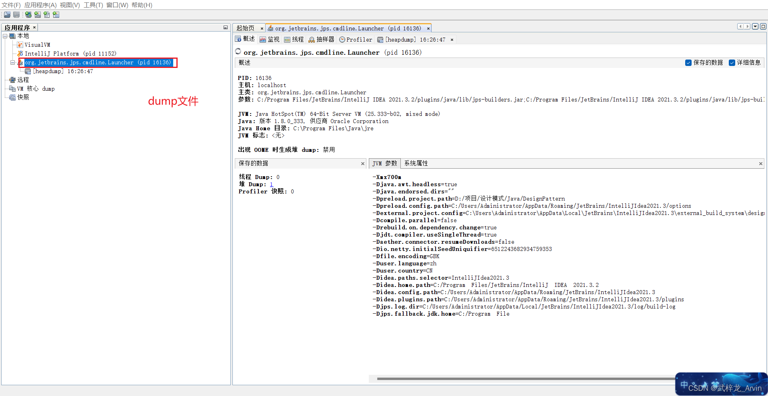Viewport: 768px width, 396px height.
Task: Open the 帮助(H) menu
Action: [x=142, y=5]
